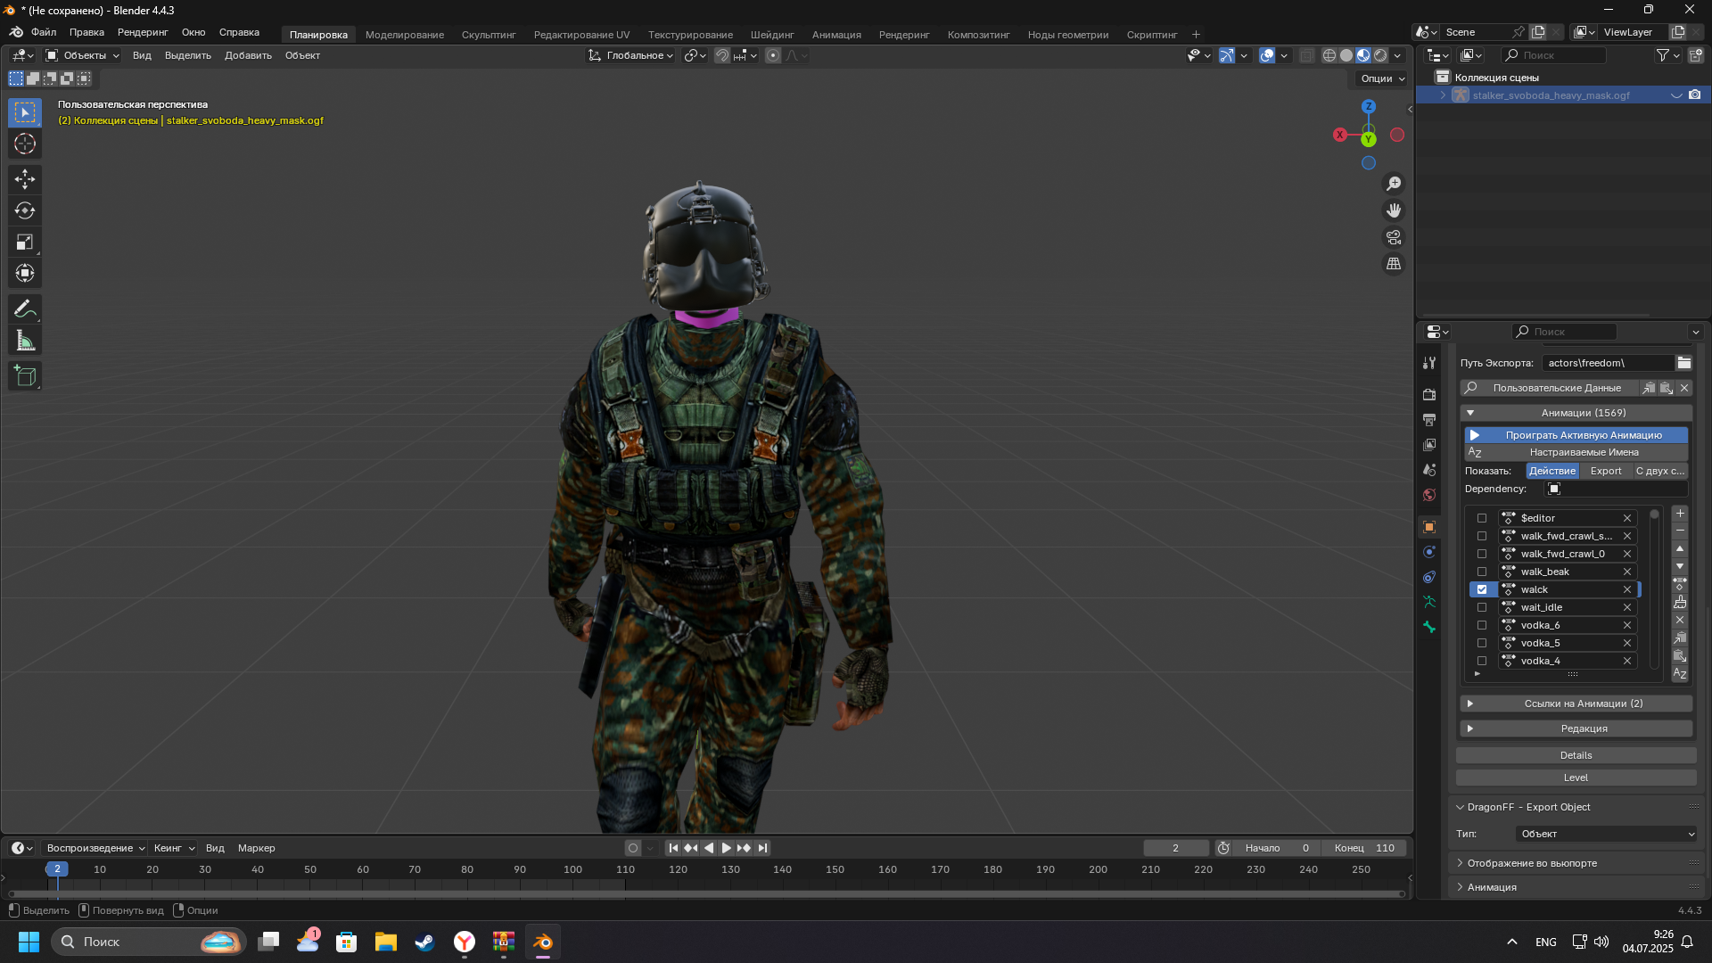Screen dimensions: 1712x963
Task: Open the Воспроизведение playback dropdown
Action: pyautogui.click(x=95, y=848)
